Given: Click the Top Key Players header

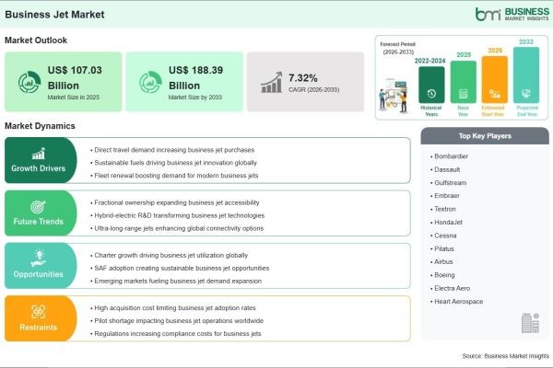Looking at the screenshot, I should point(485,136).
